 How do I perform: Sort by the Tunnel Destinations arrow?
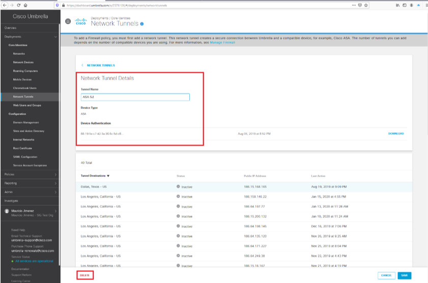pos(108,176)
